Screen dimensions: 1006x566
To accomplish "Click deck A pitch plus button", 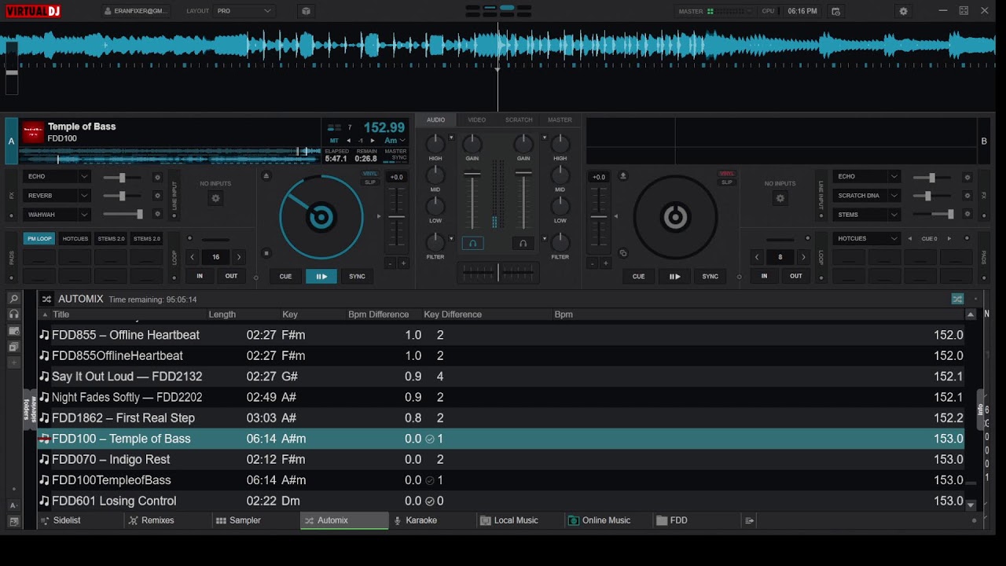I will (403, 264).
